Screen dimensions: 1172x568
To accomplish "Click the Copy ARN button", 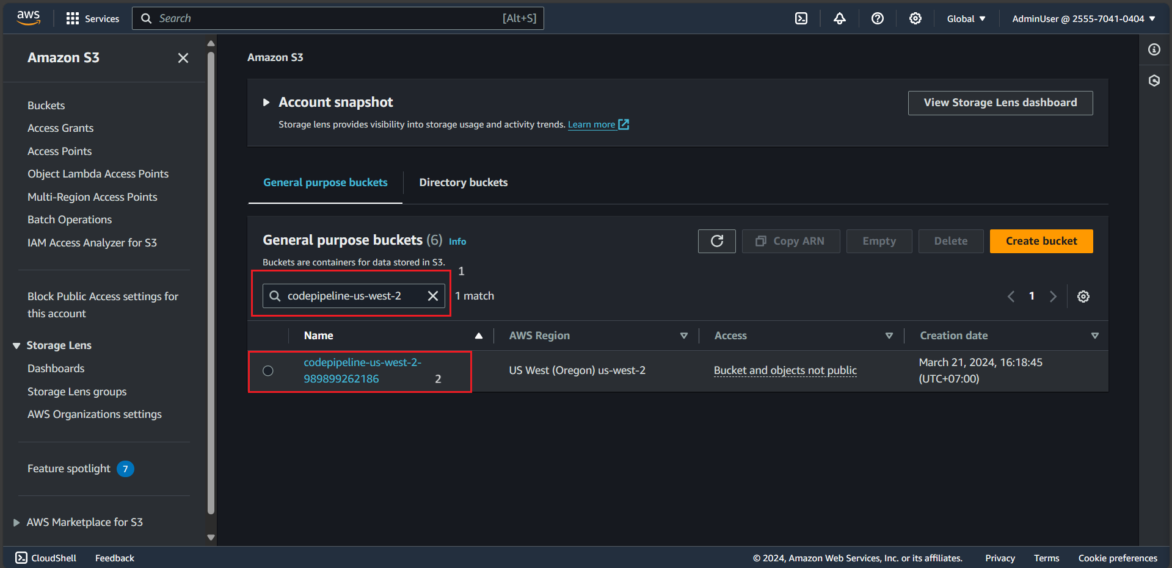I will coord(791,241).
